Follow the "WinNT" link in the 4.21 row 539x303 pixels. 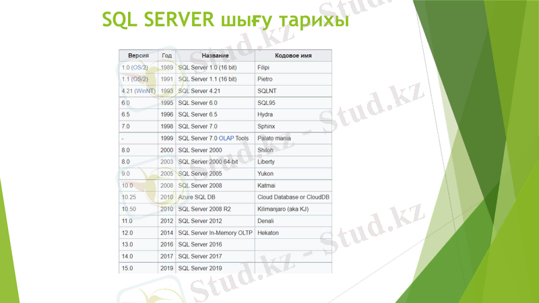click(145, 91)
